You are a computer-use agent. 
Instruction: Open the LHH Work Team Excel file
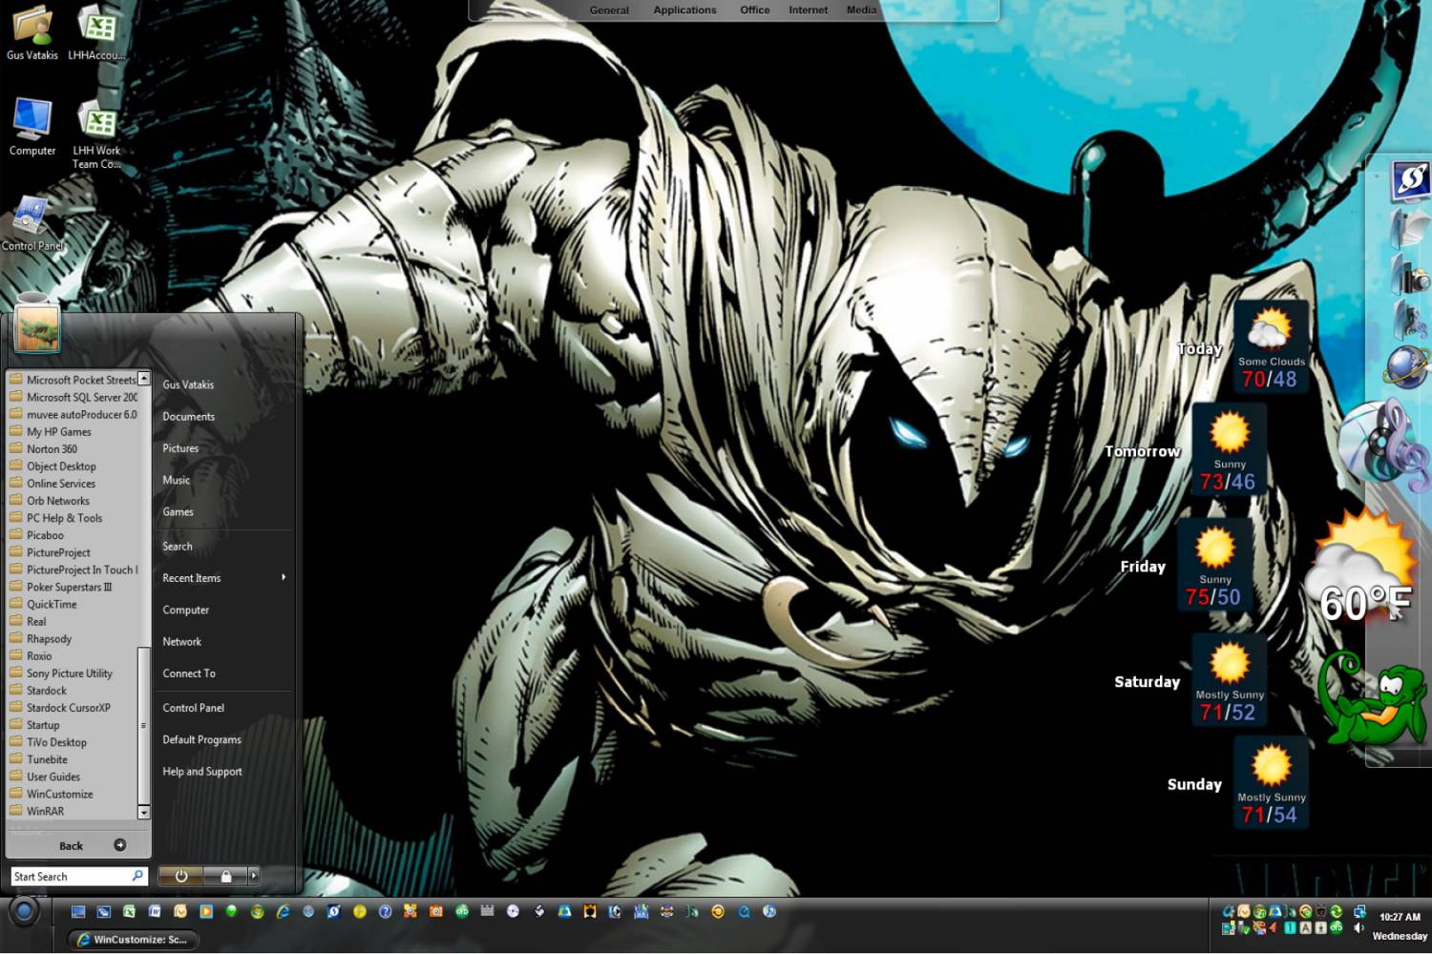click(x=96, y=134)
